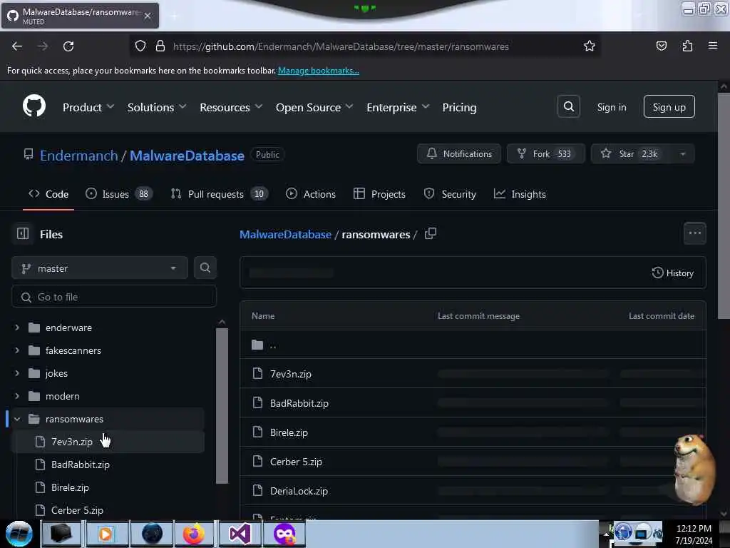Copy path icon next to ransomwares
Image resolution: width=730 pixels, height=548 pixels.
431,233
